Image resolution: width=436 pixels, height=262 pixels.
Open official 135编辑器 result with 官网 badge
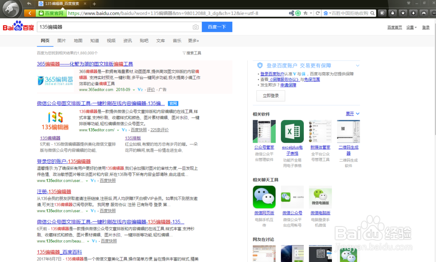101,103
